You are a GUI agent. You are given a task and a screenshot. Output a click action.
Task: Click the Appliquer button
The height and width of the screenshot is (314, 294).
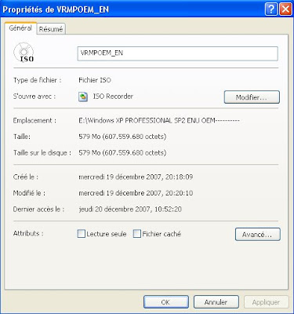tap(267, 302)
